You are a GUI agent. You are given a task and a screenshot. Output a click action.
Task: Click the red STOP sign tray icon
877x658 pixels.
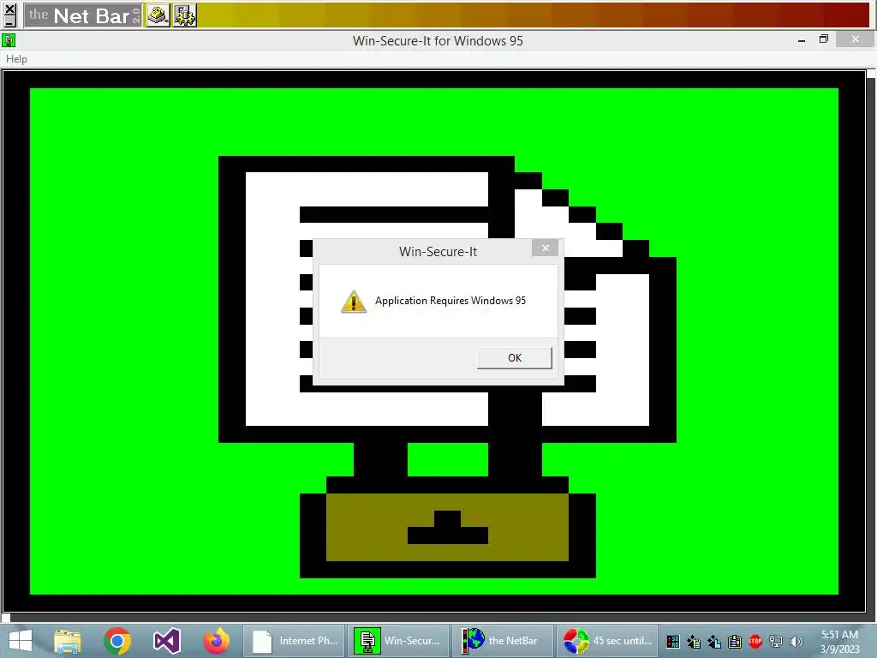(755, 641)
